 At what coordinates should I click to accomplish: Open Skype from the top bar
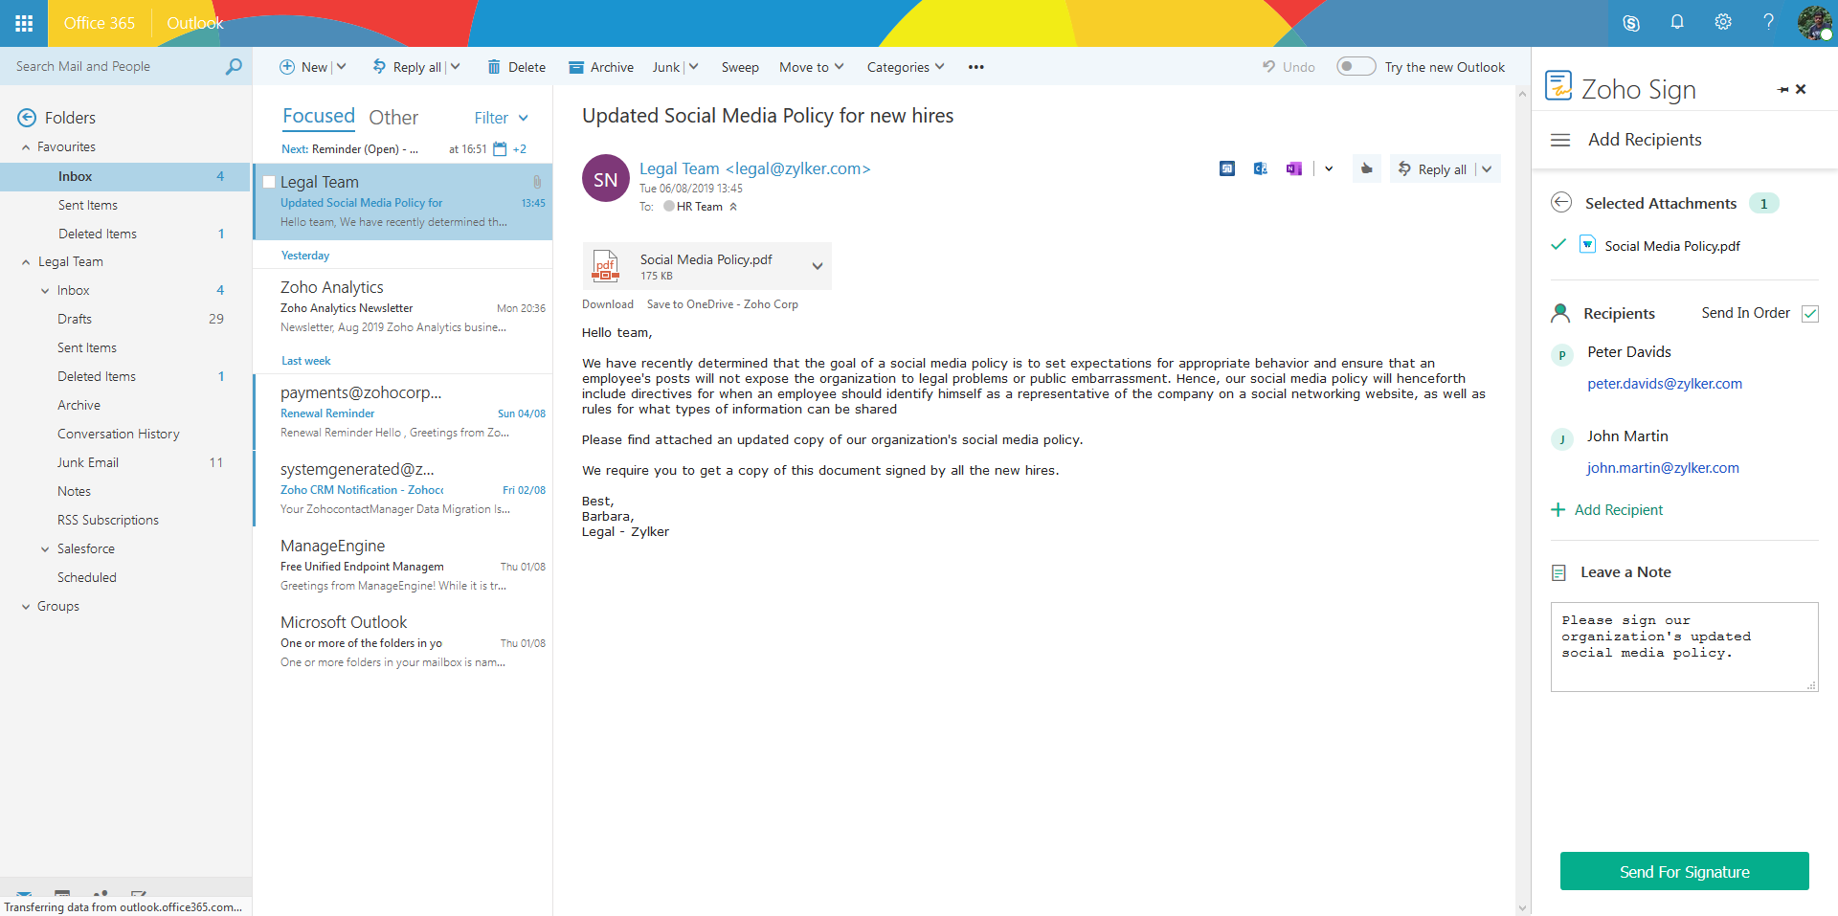[1631, 23]
